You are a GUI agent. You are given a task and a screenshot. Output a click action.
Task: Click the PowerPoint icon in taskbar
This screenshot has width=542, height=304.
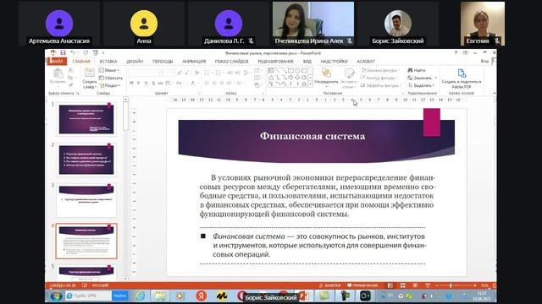tap(303, 296)
